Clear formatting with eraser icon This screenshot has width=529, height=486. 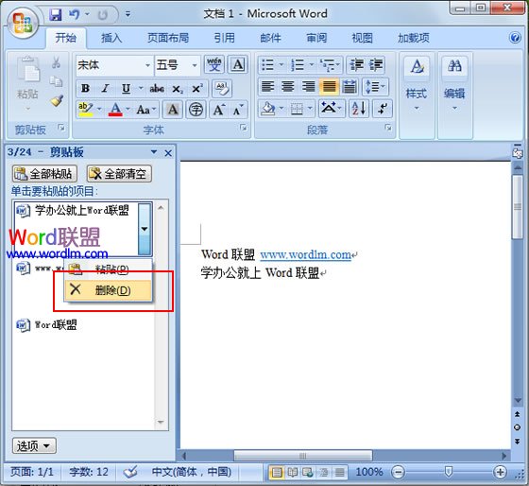point(222,89)
